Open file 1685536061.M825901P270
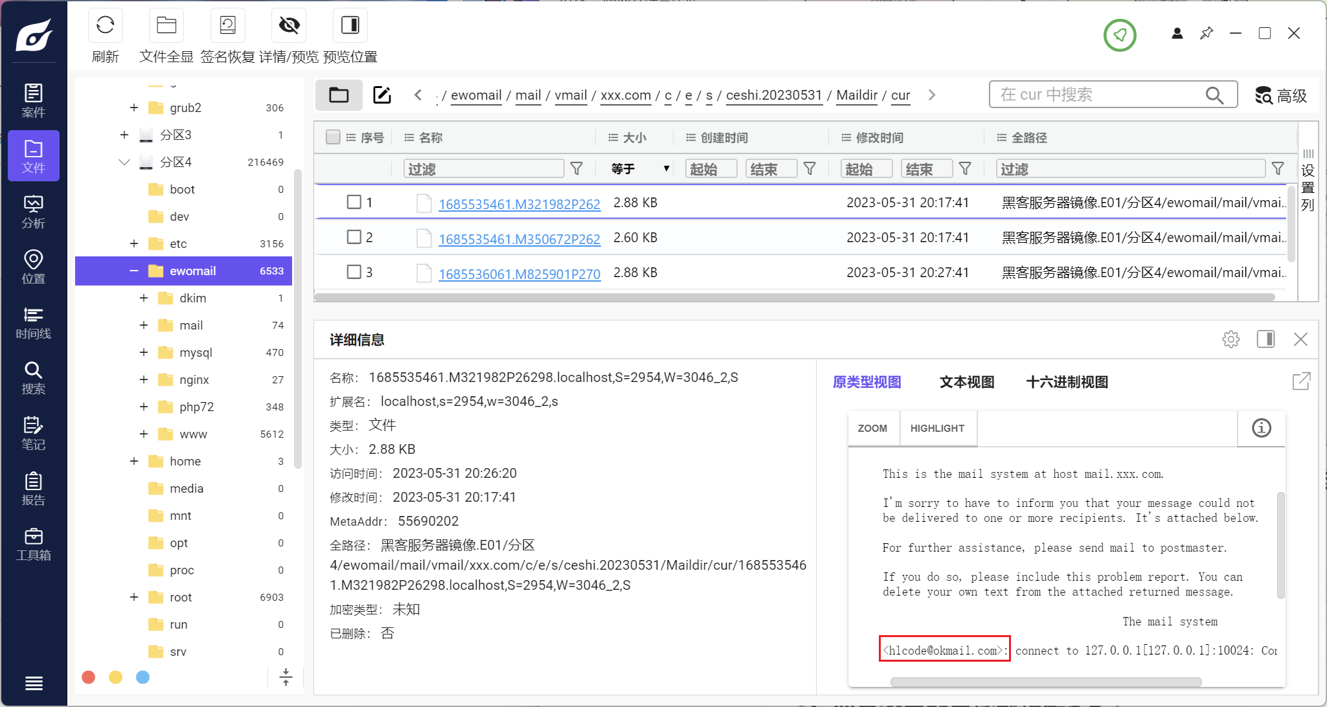The width and height of the screenshot is (1327, 707). click(519, 274)
